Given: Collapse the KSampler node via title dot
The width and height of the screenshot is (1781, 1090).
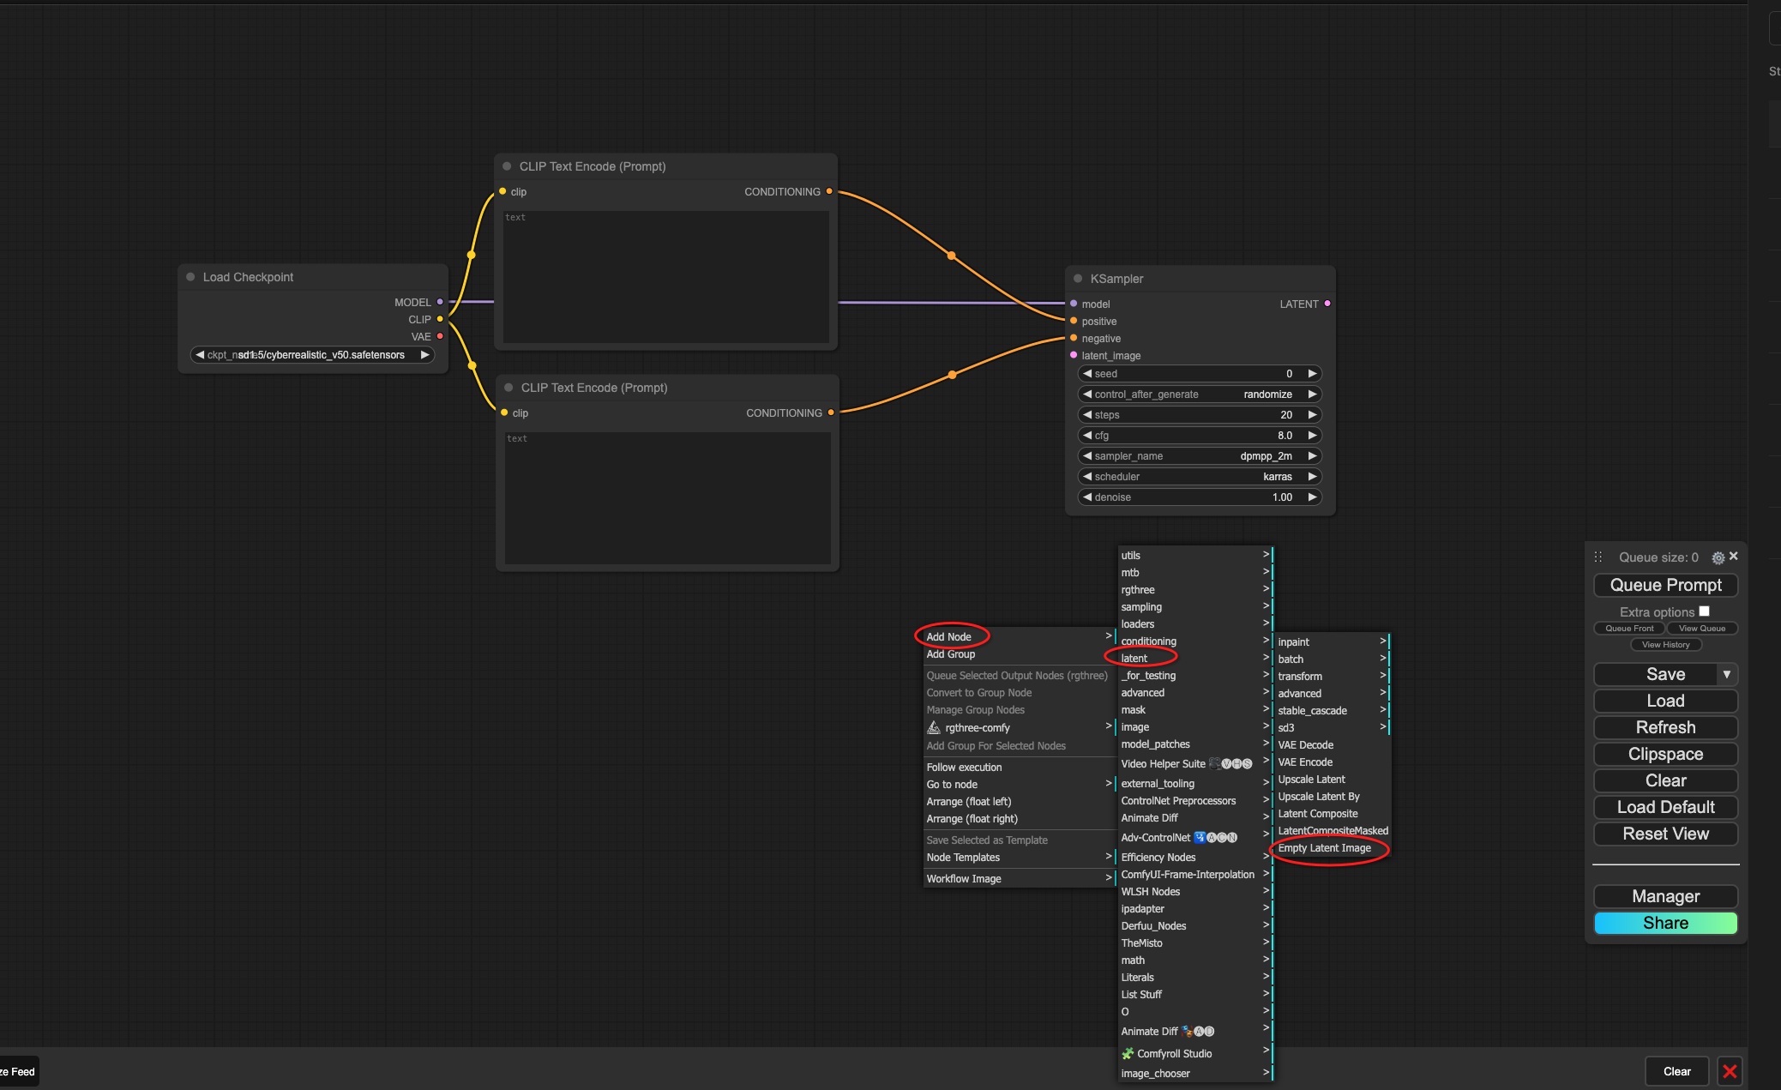Looking at the screenshot, I should point(1078,279).
